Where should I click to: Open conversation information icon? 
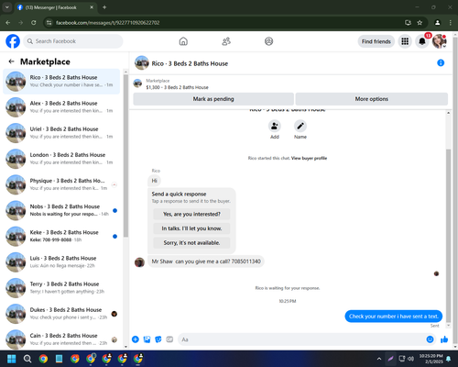tap(441, 62)
